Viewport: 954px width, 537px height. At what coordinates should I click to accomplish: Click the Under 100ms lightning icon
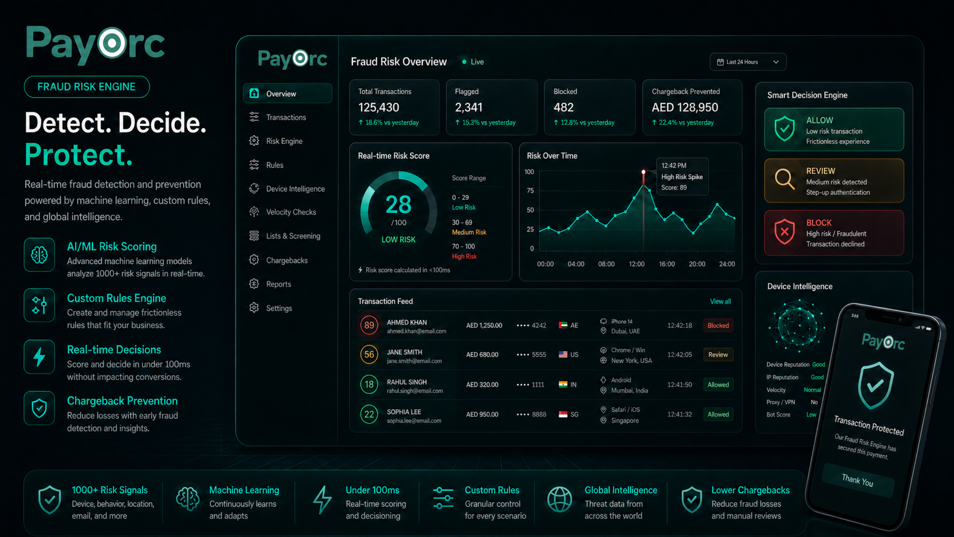(322, 500)
